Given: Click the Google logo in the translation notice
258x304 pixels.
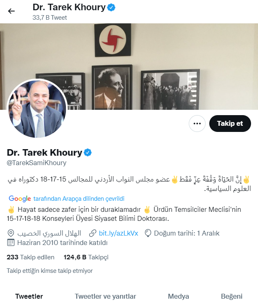Looking at the screenshot, I should click(20, 199).
